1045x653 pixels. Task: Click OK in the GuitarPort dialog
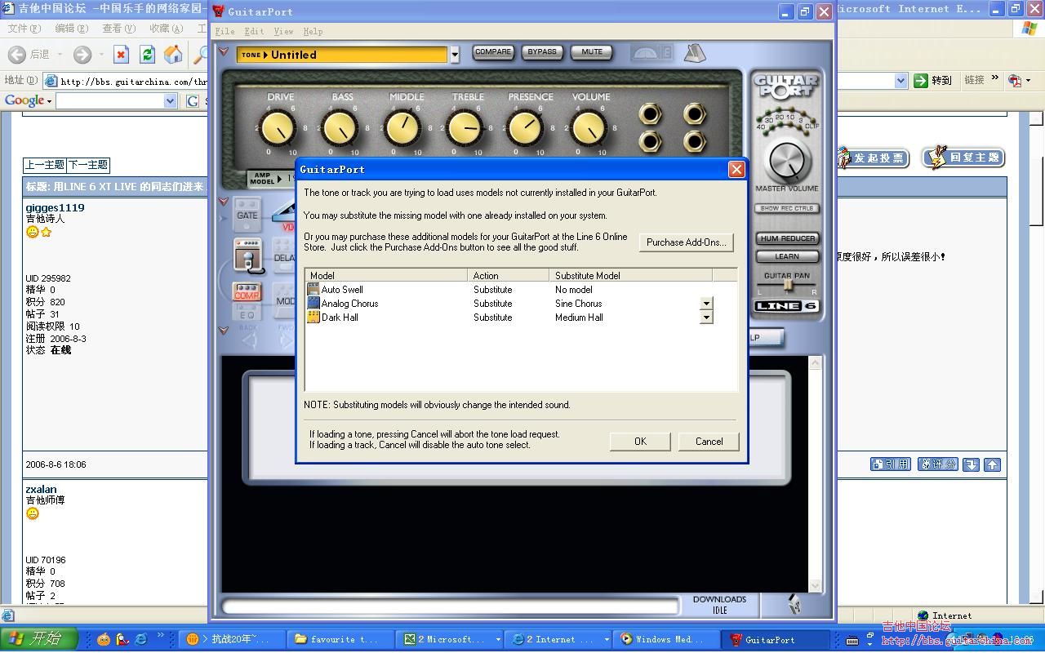coord(640,442)
